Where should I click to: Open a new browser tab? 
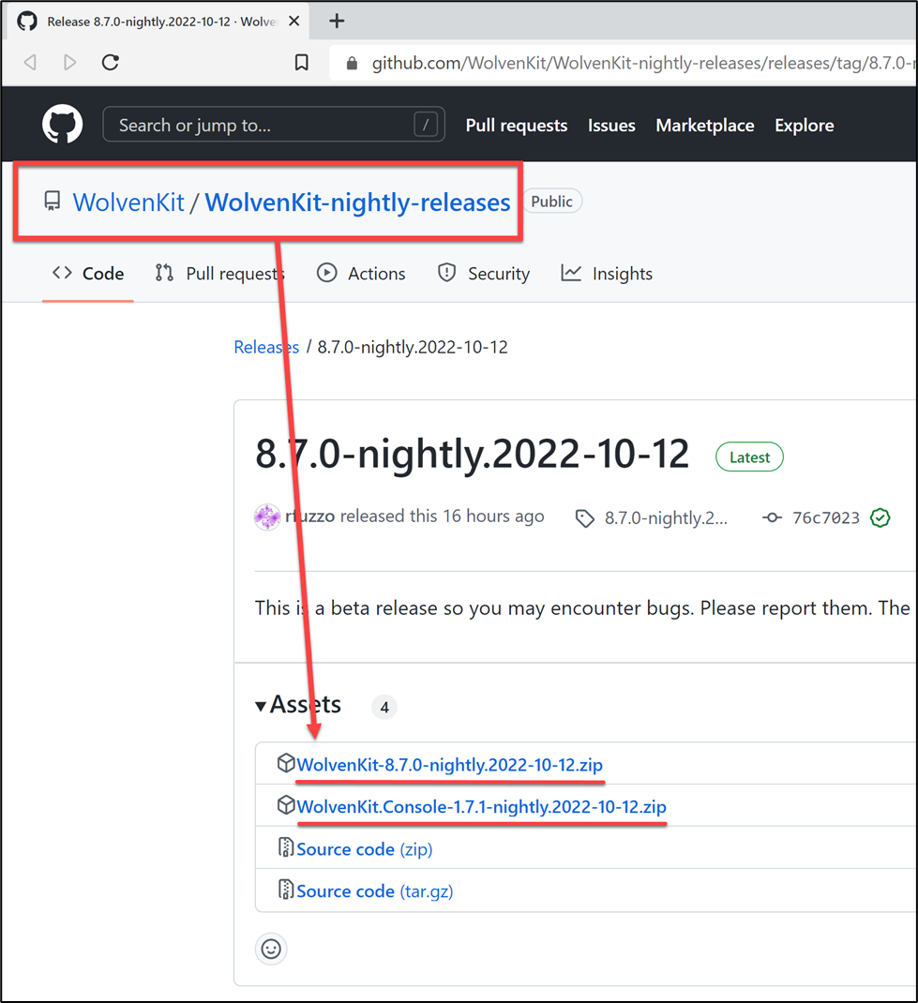point(337,21)
